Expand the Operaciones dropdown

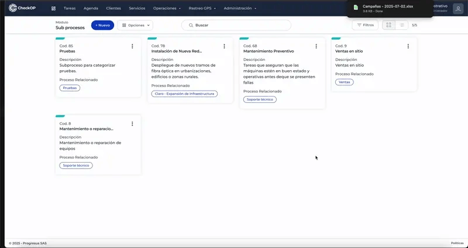tap(167, 8)
